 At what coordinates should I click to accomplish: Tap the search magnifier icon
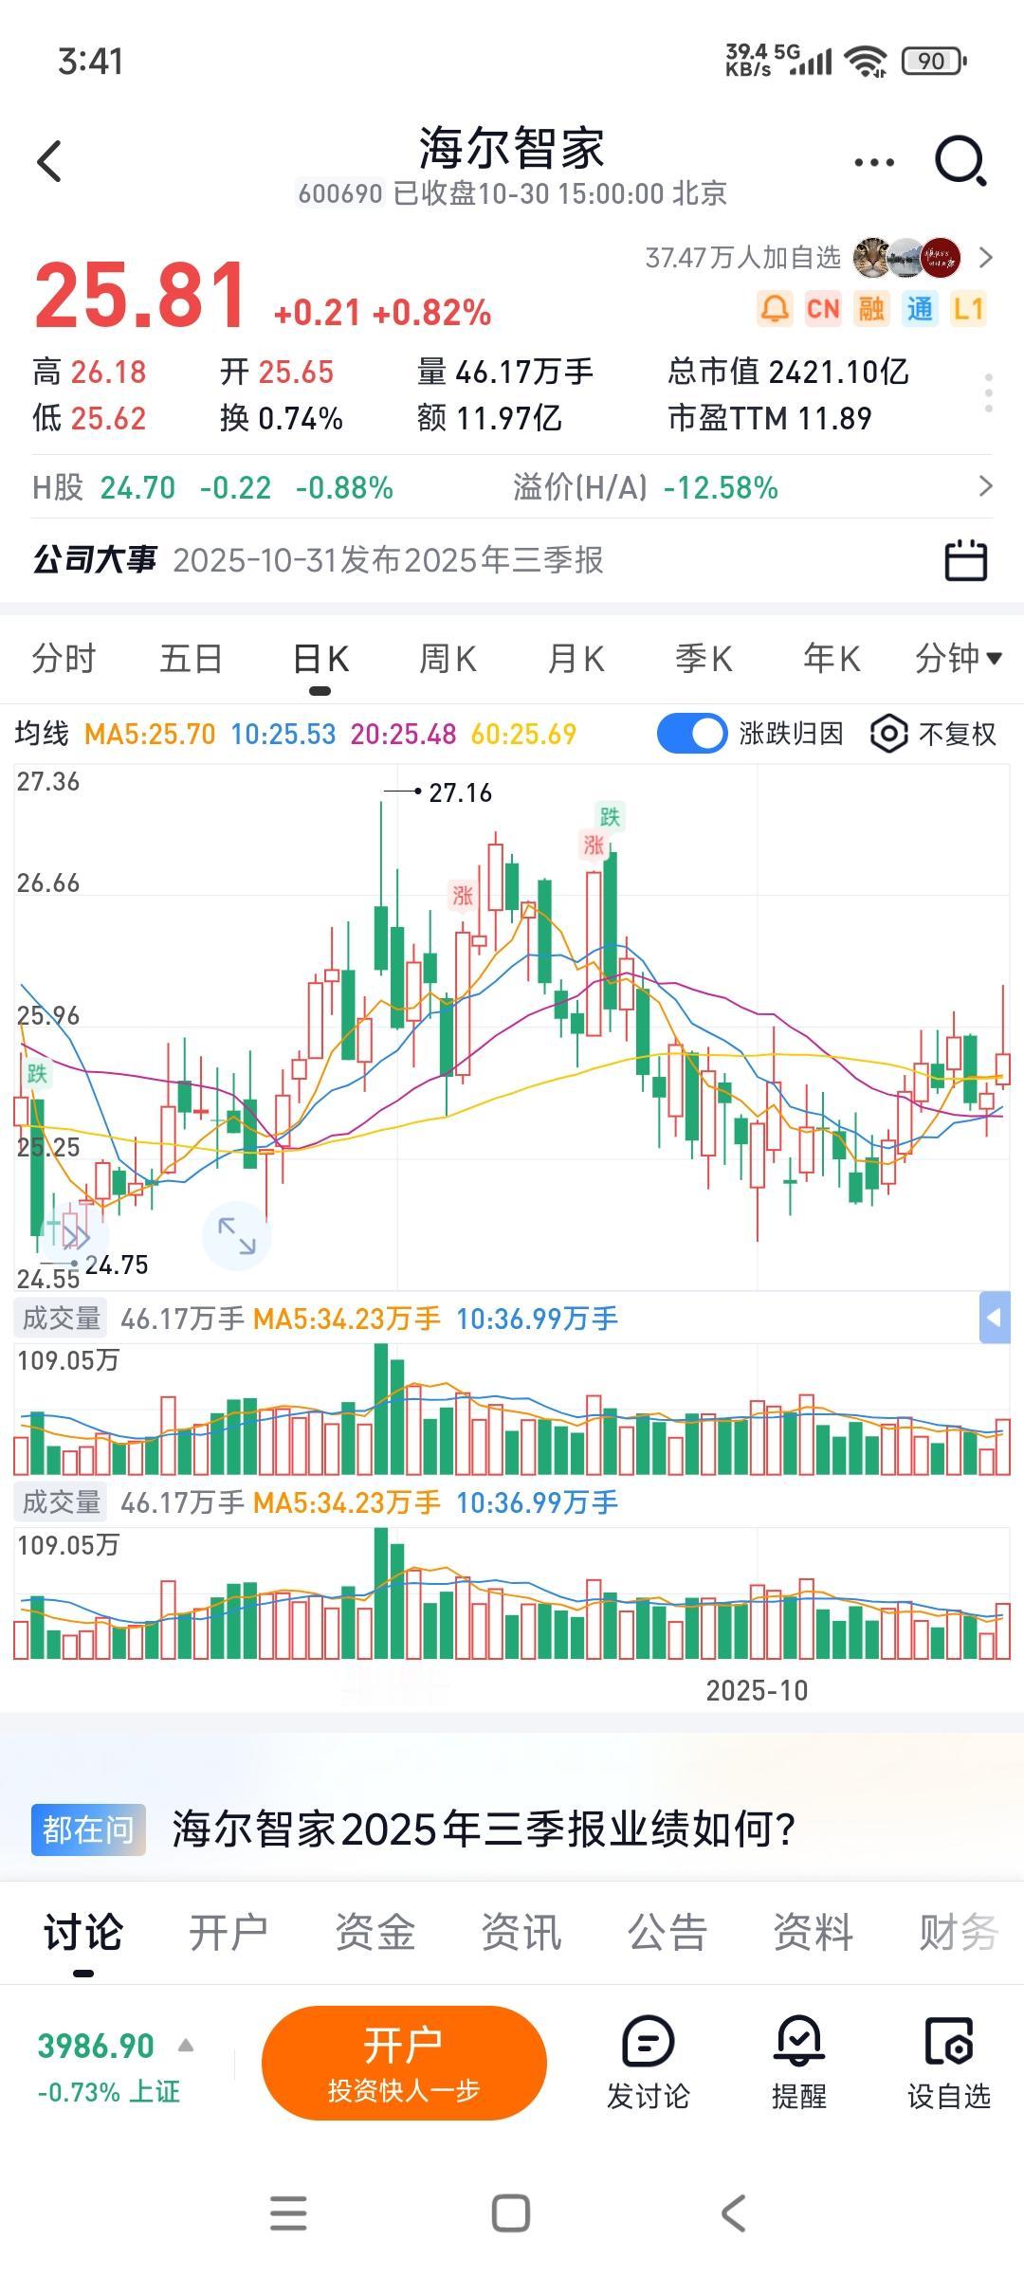pyautogui.click(x=961, y=161)
